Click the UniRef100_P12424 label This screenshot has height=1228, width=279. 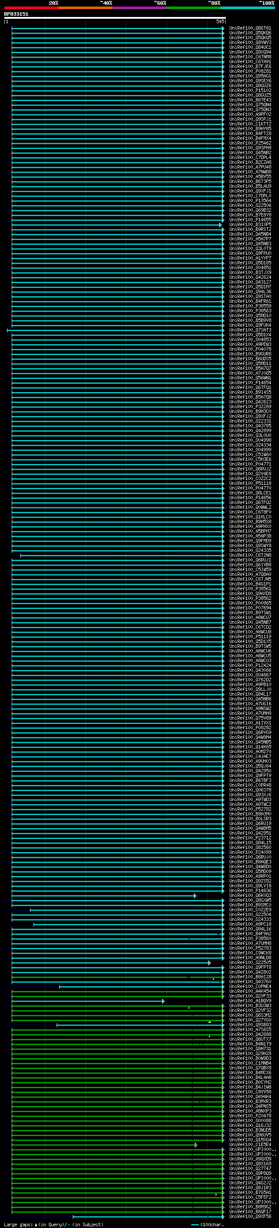pyautogui.click(x=250, y=666)
